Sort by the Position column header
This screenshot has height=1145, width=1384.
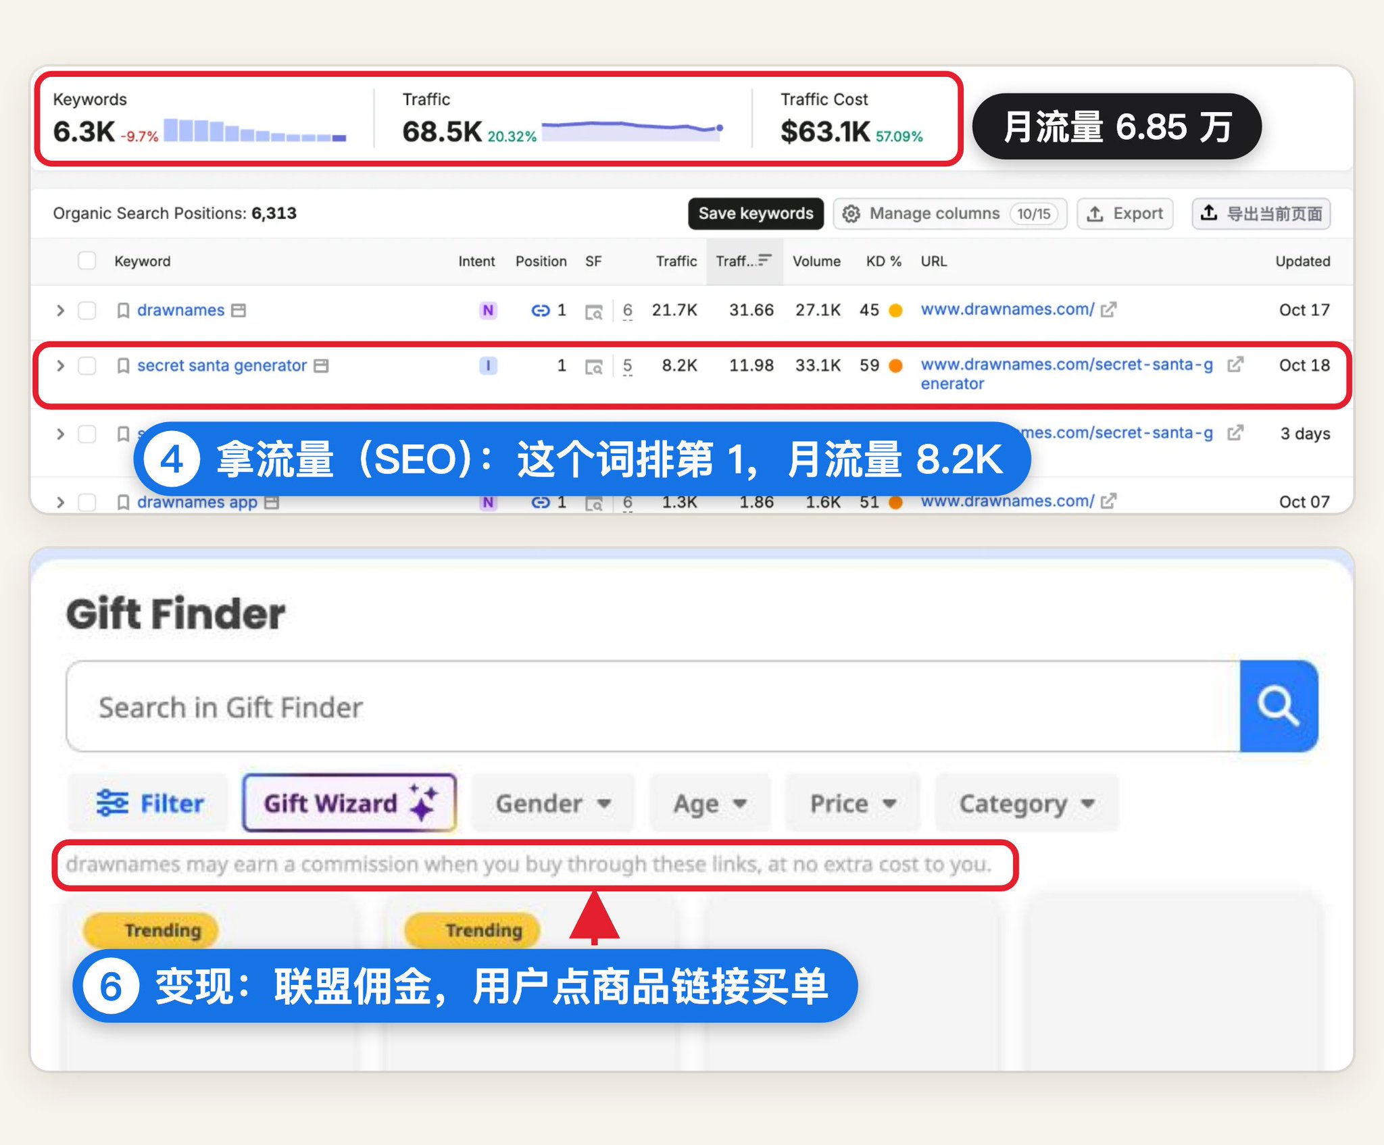[541, 261]
